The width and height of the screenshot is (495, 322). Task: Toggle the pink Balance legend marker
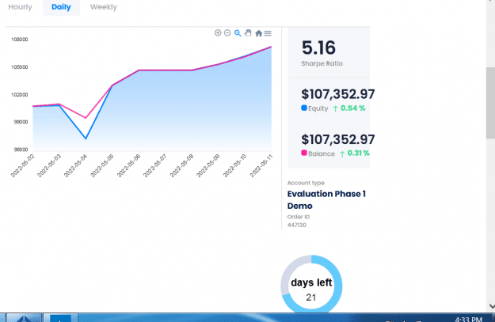point(304,153)
